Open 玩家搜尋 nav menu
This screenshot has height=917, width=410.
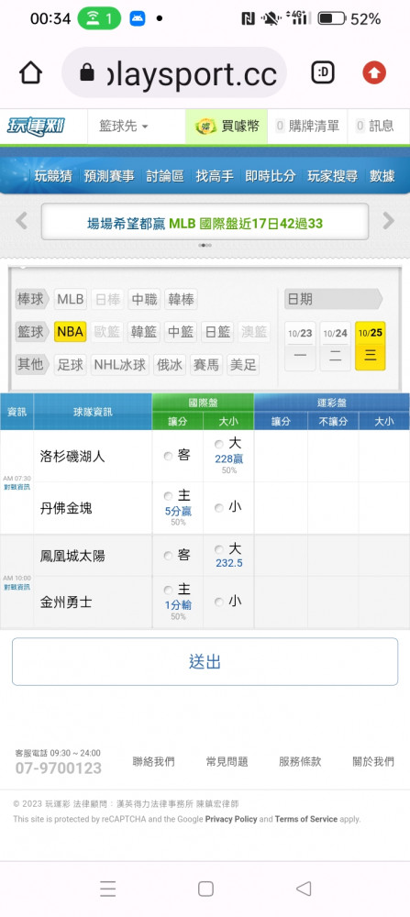point(333,176)
